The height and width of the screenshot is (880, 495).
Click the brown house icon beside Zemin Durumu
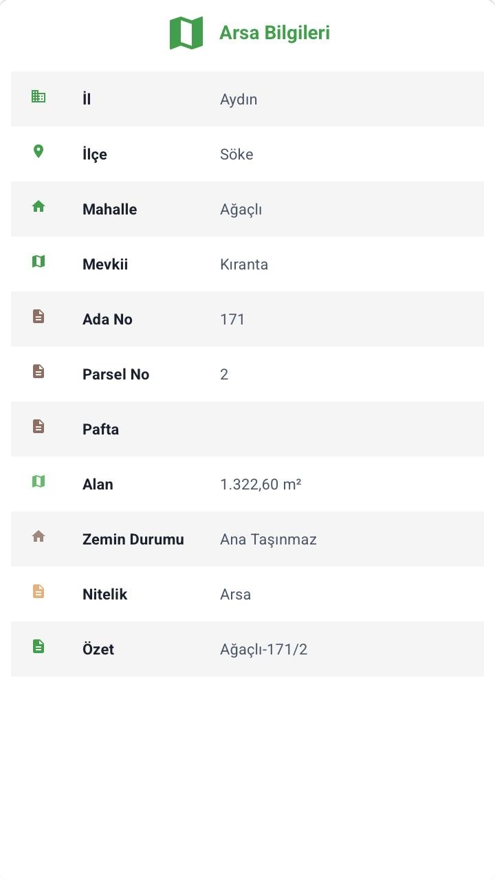[x=38, y=536]
